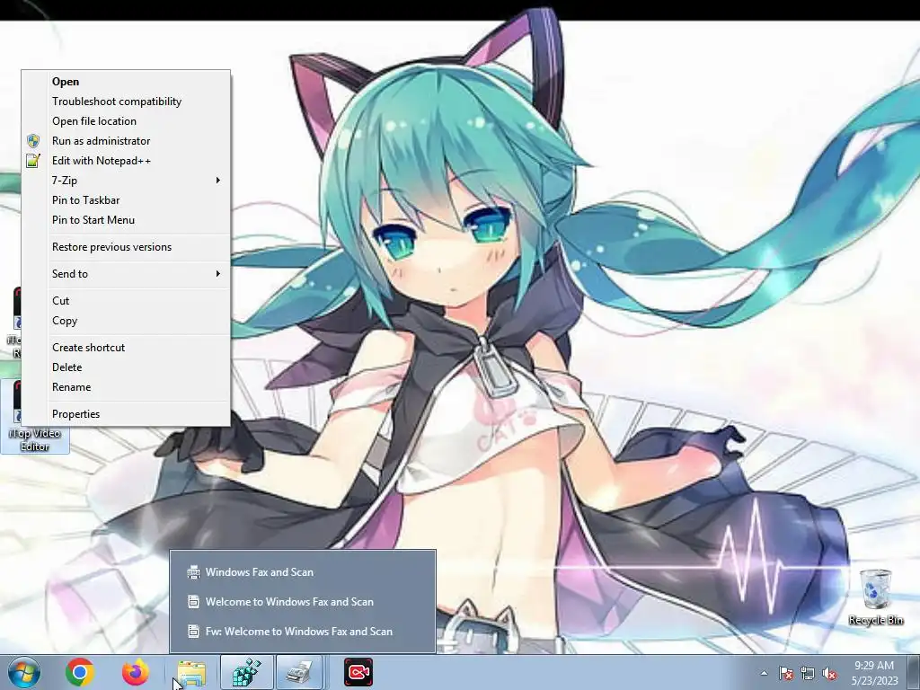Click the Show desktop strip at the taskbar edge
This screenshot has height=690, width=920.
(x=914, y=672)
